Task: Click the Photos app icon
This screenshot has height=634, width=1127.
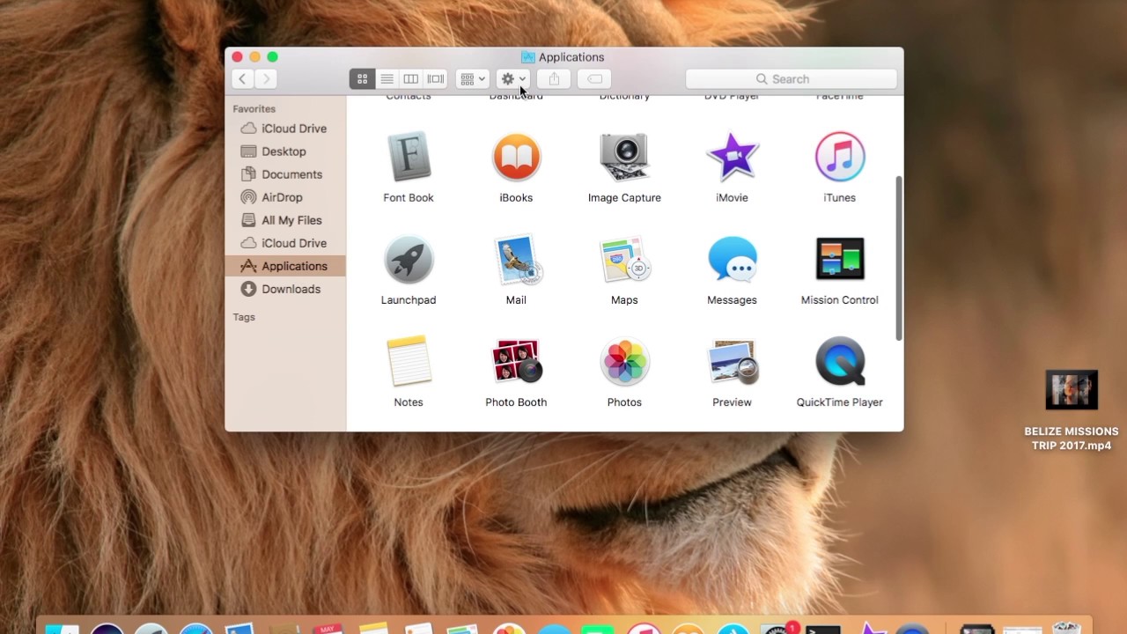Action: 624,361
